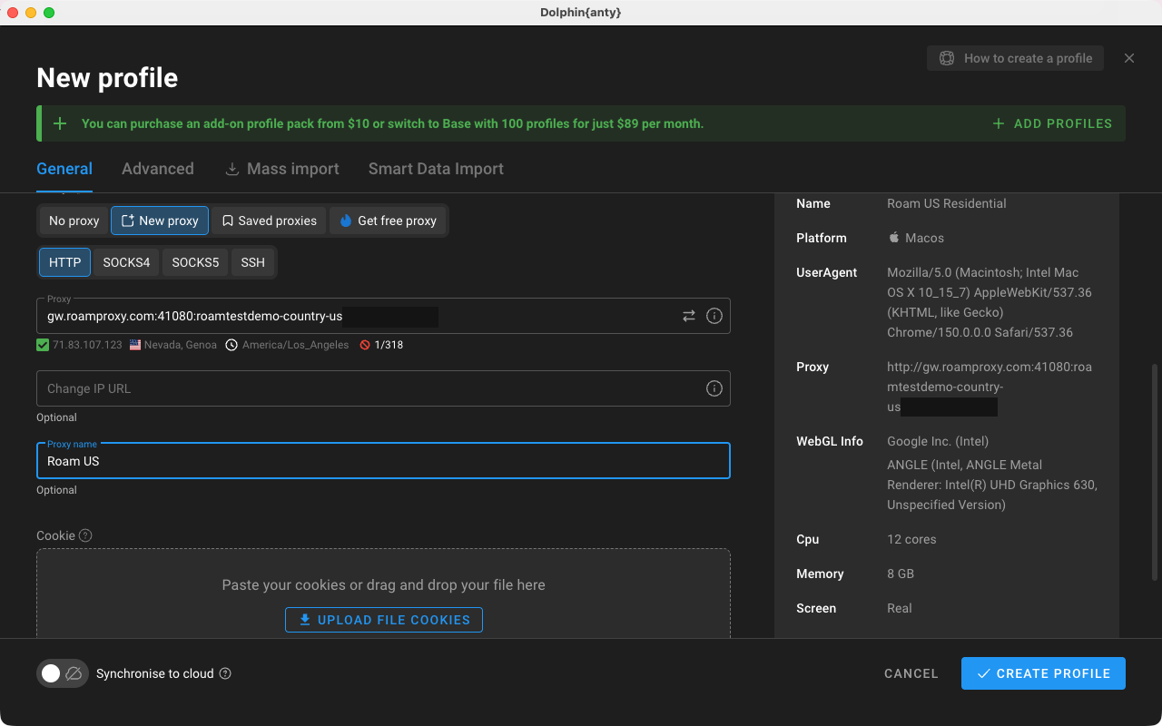
Task: Open the Saved proxies list
Action: 269,221
